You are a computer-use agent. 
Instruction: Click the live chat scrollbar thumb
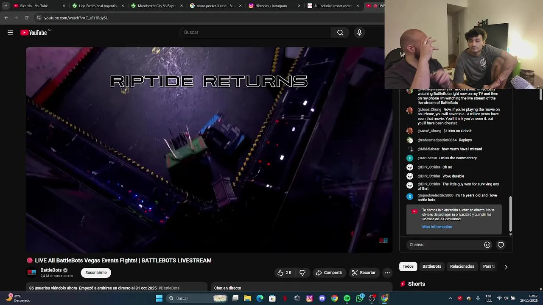pos(511,213)
